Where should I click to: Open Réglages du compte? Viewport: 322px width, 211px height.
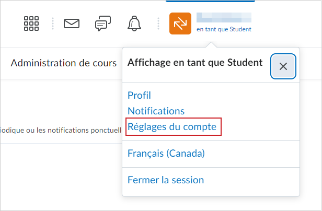[x=172, y=126]
